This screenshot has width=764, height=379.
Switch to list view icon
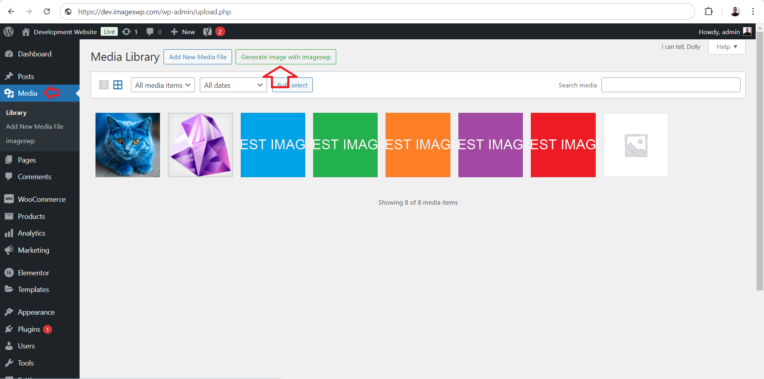(104, 85)
